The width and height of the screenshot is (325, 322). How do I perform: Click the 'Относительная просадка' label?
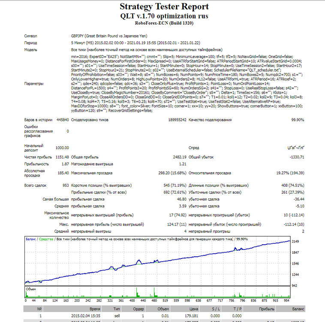click(x=210, y=173)
